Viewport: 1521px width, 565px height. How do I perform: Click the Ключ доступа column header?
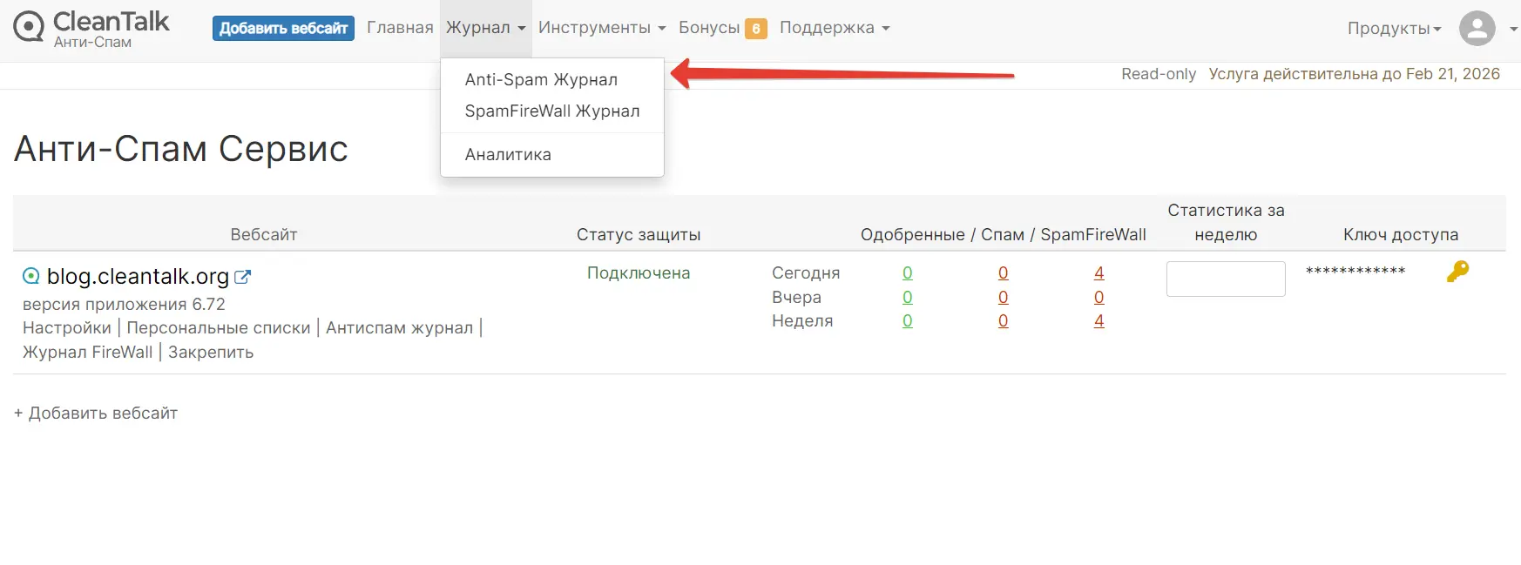(1401, 234)
